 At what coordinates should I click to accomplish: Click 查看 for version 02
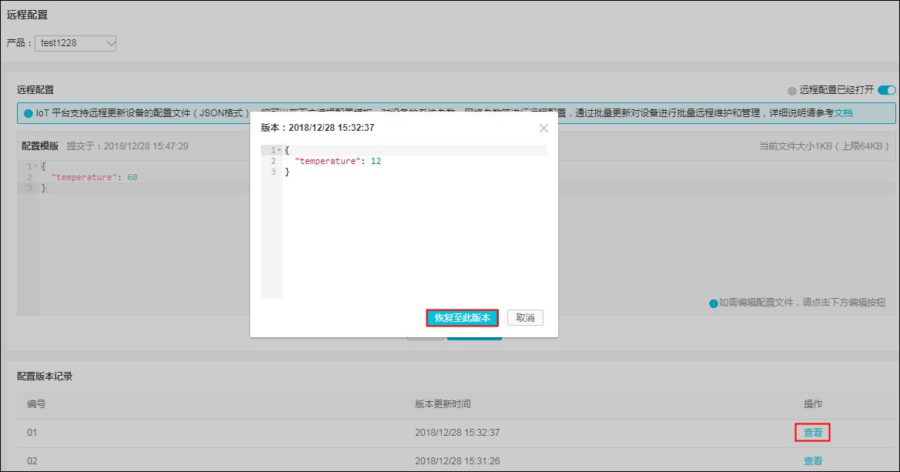[x=813, y=460]
